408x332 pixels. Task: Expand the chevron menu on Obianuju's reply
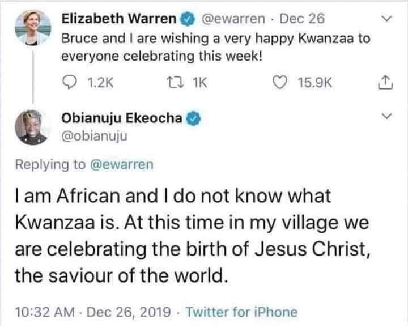coord(386,116)
